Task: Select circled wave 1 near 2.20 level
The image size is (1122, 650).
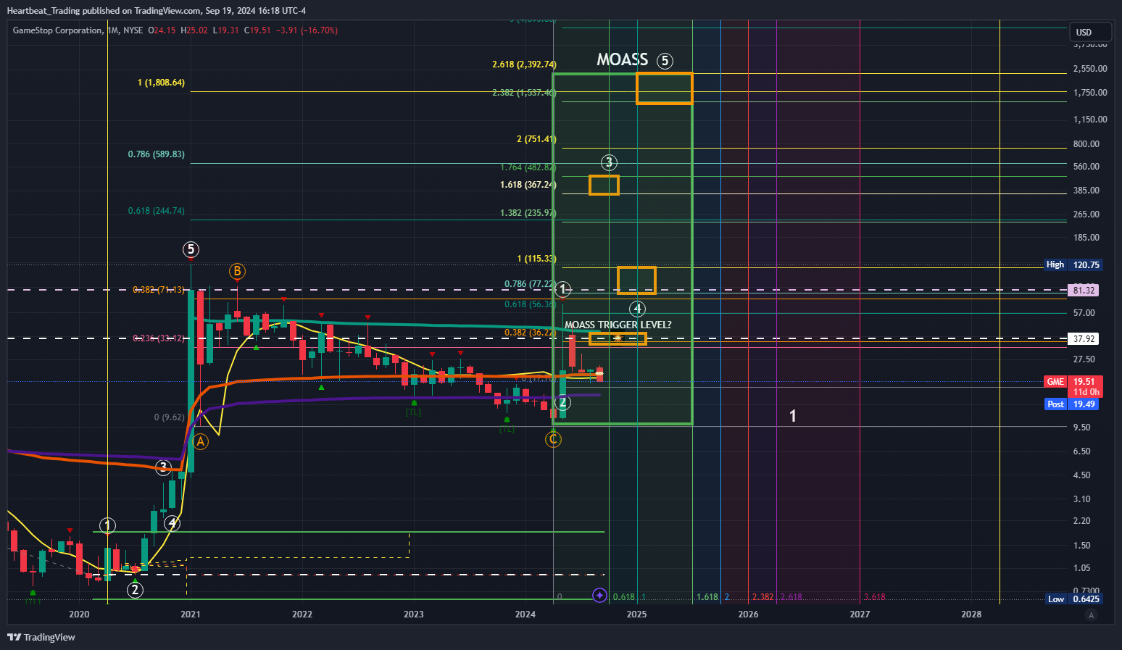Action: pos(107,525)
